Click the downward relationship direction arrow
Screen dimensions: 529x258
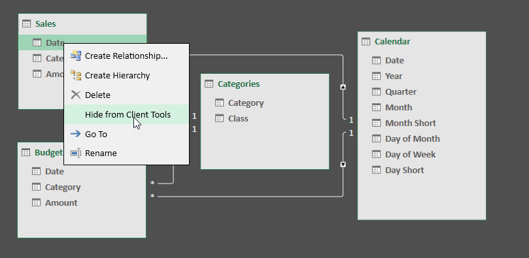point(343,165)
